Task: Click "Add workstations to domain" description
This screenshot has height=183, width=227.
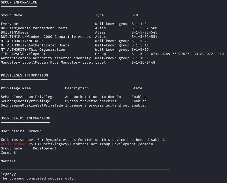Action: (x=93, y=97)
